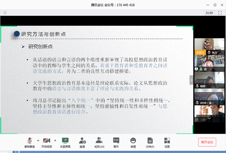Click the 21:50 meeting timer display
This screenshot has width=226, height=153.
[209, 13]
